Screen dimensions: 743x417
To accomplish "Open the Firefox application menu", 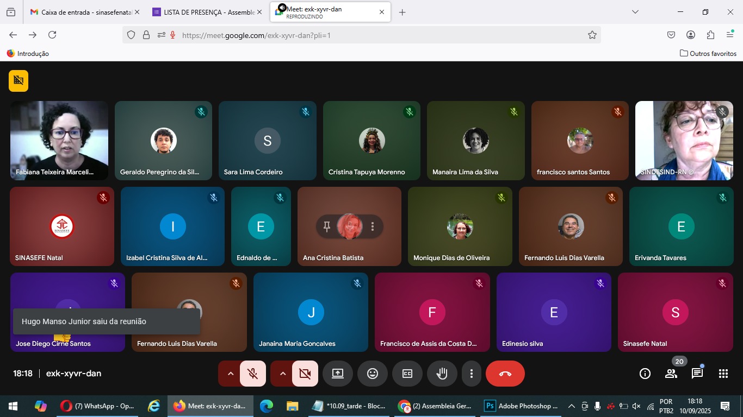I will pos(730,35).
